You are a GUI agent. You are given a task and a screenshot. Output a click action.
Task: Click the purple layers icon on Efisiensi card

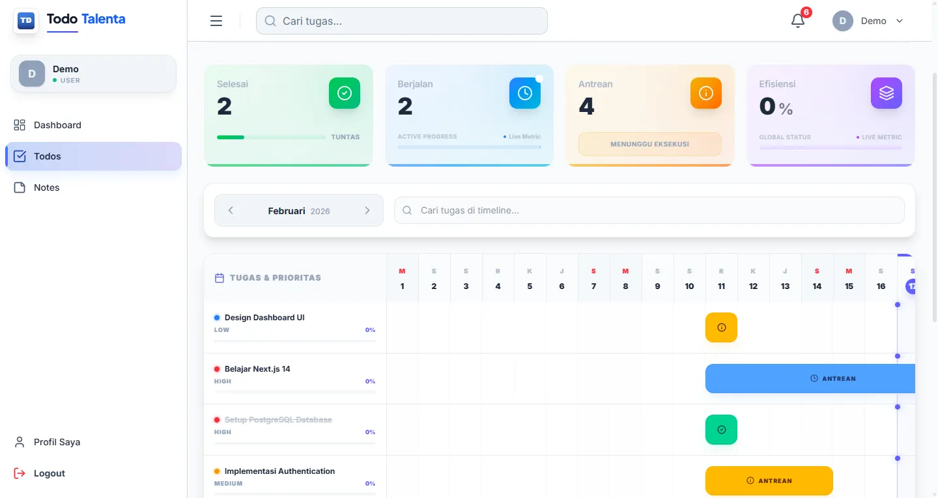(x=887, y=93)
